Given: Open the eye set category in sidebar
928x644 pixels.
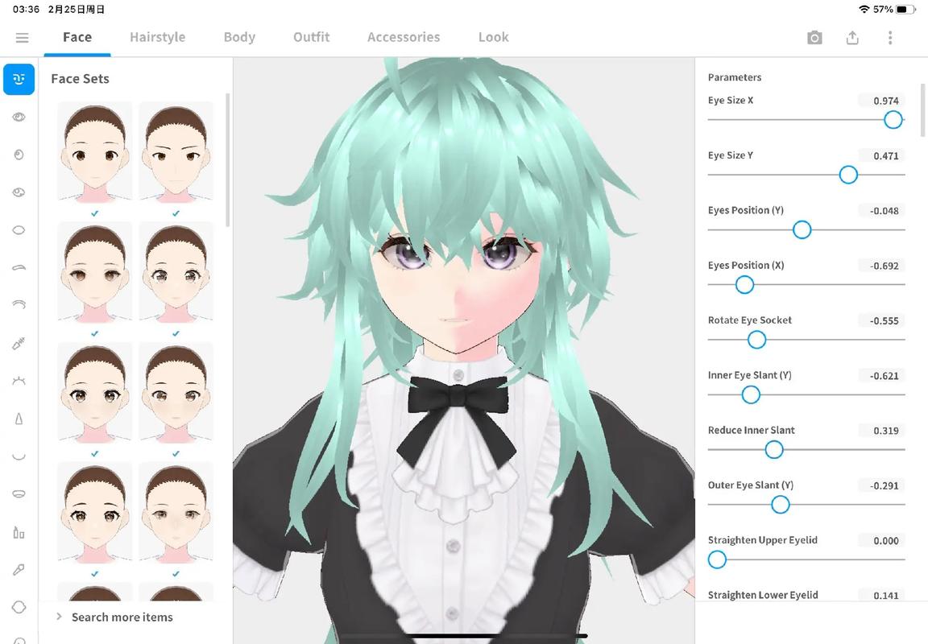Looking at the screenshot, I should [19, 117].
